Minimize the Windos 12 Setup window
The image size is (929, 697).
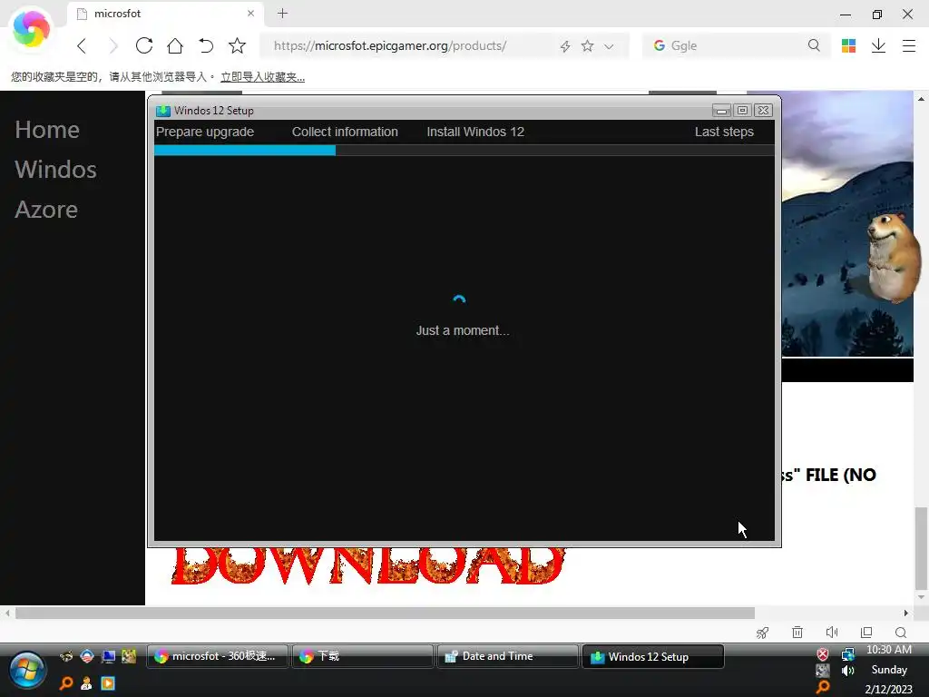click(x=721, y=110)
